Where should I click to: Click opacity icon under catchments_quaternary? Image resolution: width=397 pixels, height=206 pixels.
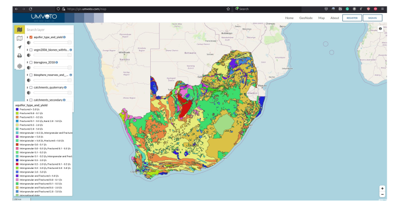[x=29, y=92]
